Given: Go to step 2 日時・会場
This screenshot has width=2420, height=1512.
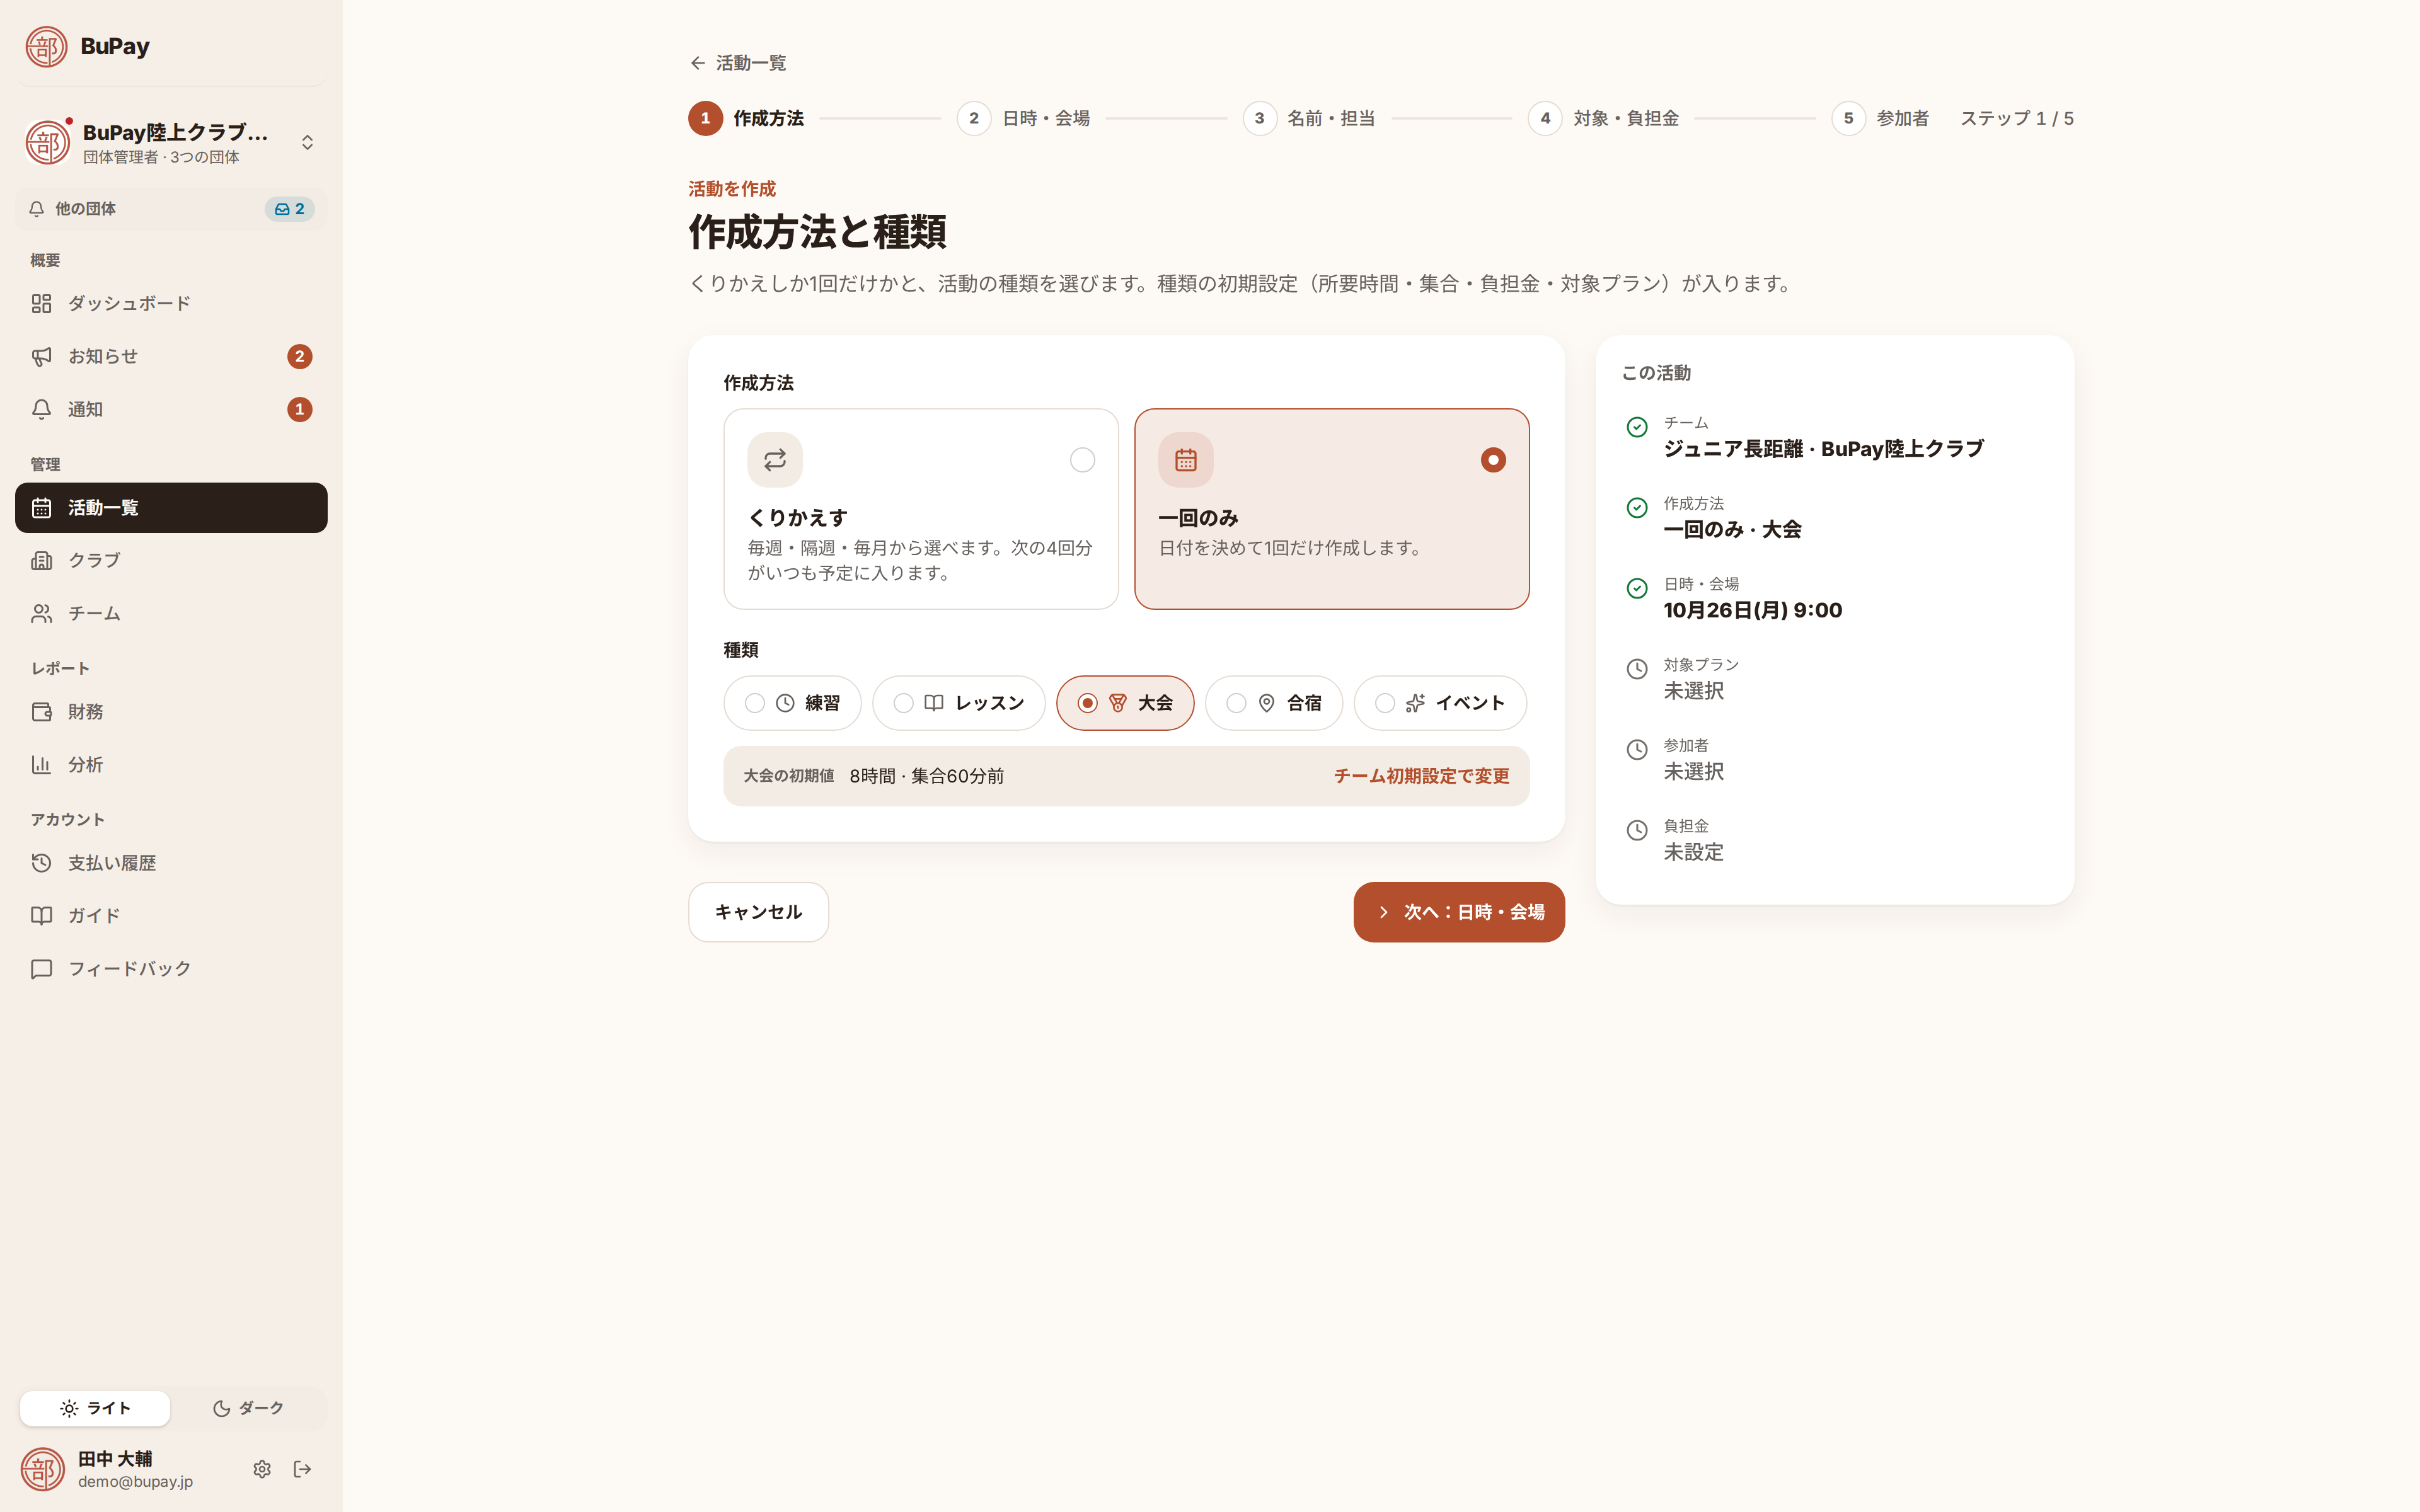Looking at the screenshot, I should [x=1023, y=118].
